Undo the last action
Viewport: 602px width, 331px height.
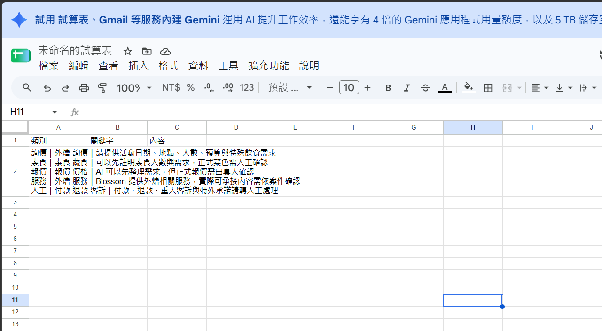[x=47, y=88]
